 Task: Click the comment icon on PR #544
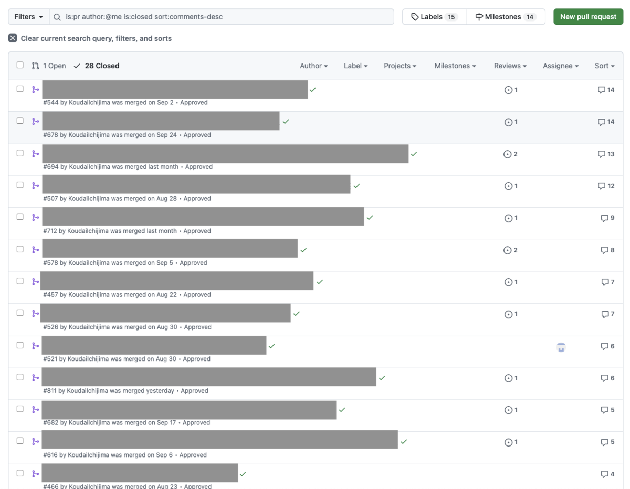(602, 90)
